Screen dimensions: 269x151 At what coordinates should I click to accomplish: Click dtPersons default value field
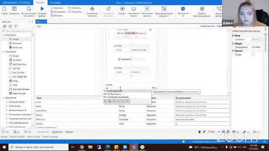(202, 119)
